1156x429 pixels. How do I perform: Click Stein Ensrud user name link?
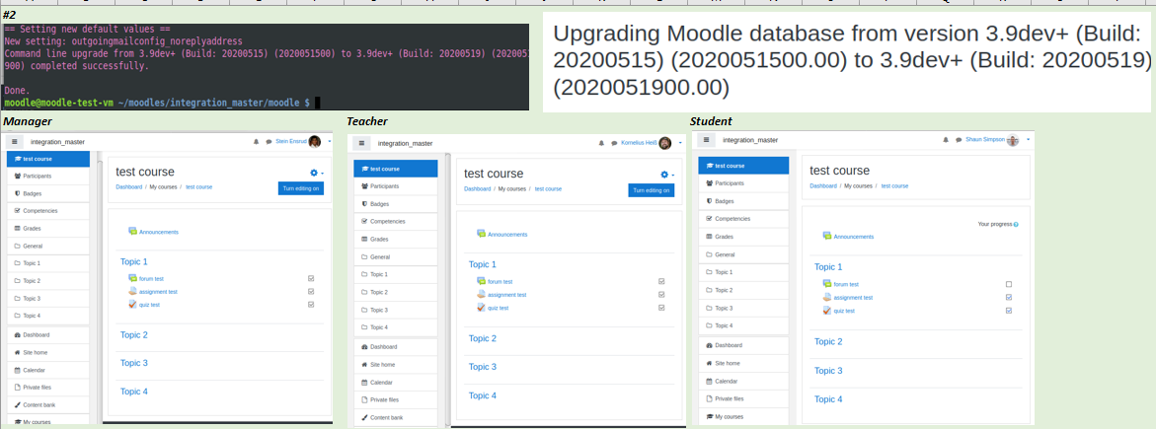point(290,141)
